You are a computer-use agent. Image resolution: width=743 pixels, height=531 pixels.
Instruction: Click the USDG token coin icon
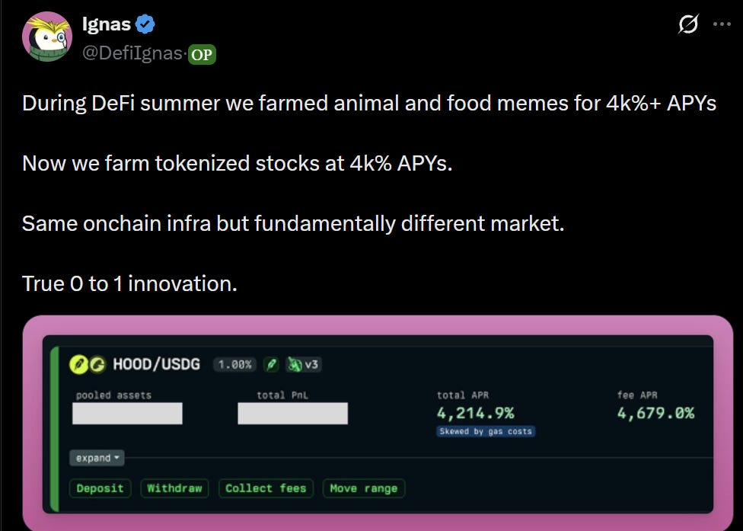point(97,364)
